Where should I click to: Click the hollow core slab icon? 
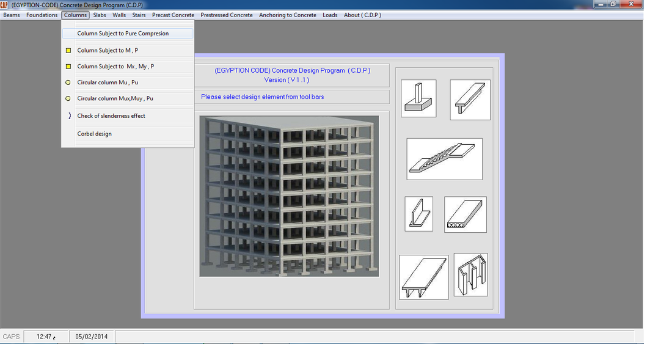(465, 214)
